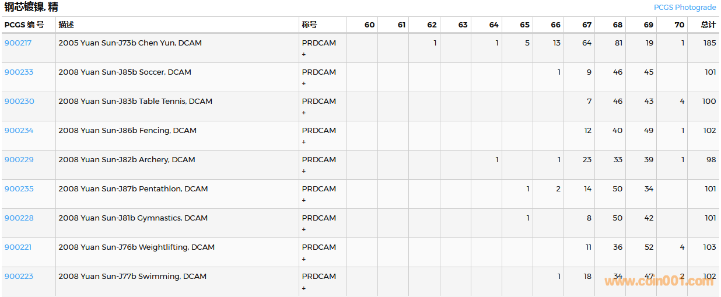Image resolution: width=721 pixels, height=297 pixels.
Task: Open the PCGS Photograde link
Action: tap(684, 8)
